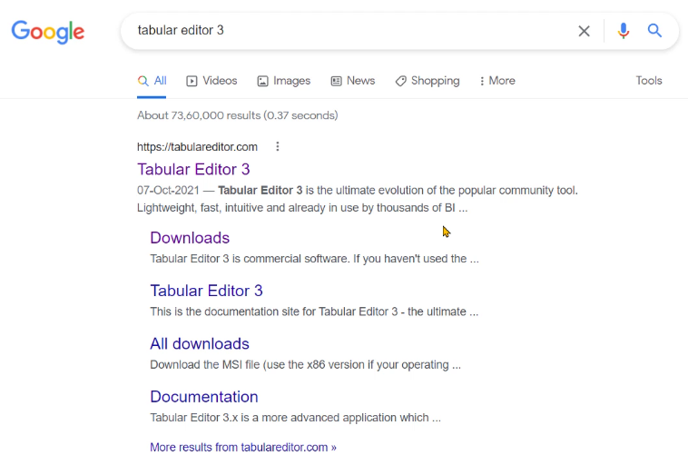Open the Tools filter options
This screenshot has width=688, height=475.
point(649,81)
